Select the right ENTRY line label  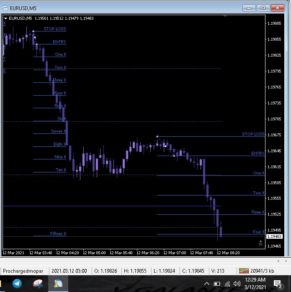click(258, 154)
